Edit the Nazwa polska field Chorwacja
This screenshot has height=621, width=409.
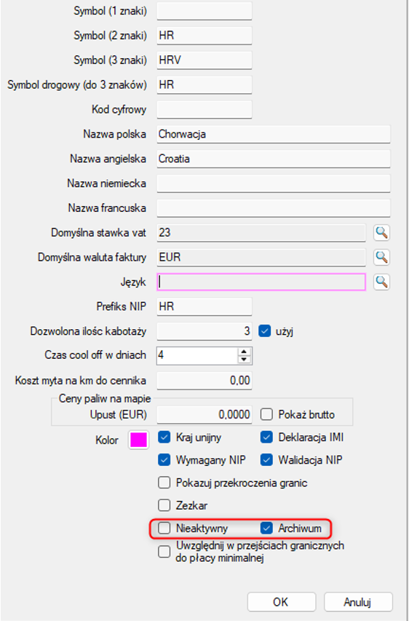pos(274,134)
